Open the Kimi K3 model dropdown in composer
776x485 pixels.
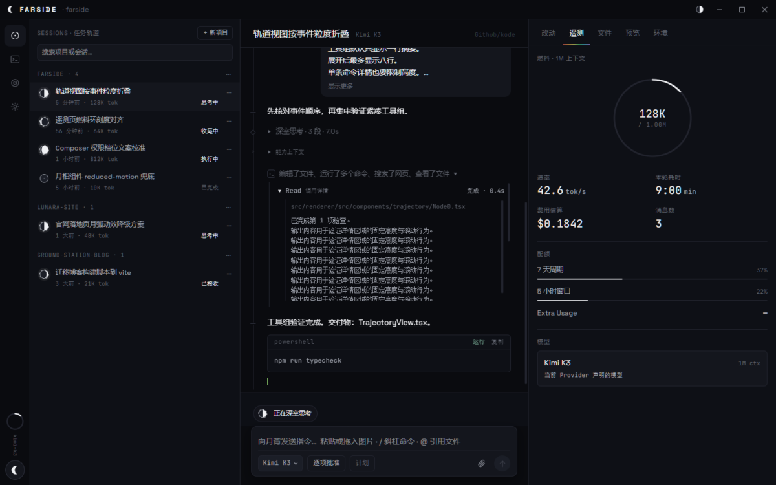(x=281, y=463)
